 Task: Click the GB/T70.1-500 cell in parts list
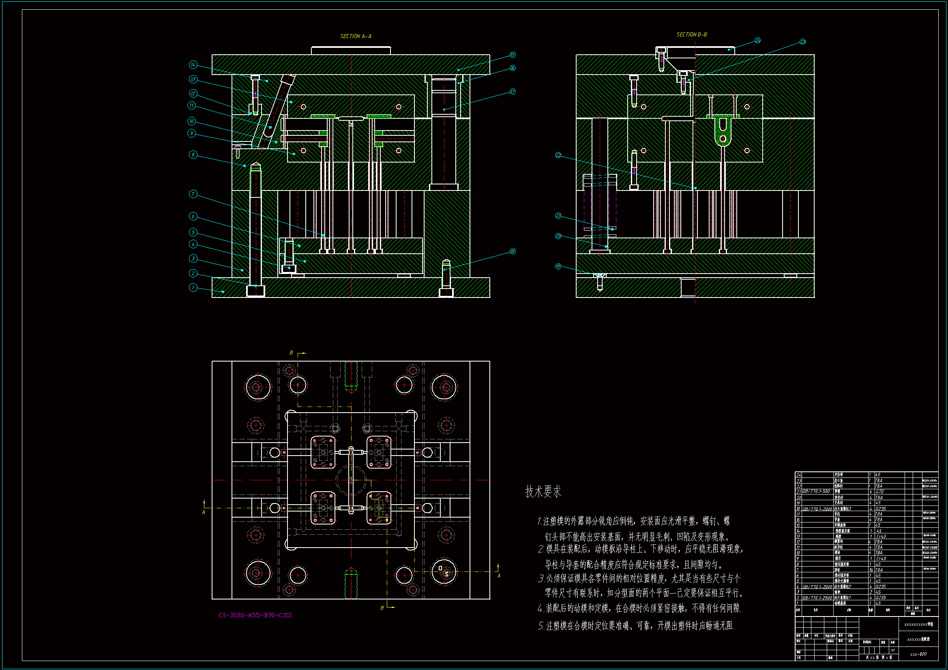[x=816, y=492]
